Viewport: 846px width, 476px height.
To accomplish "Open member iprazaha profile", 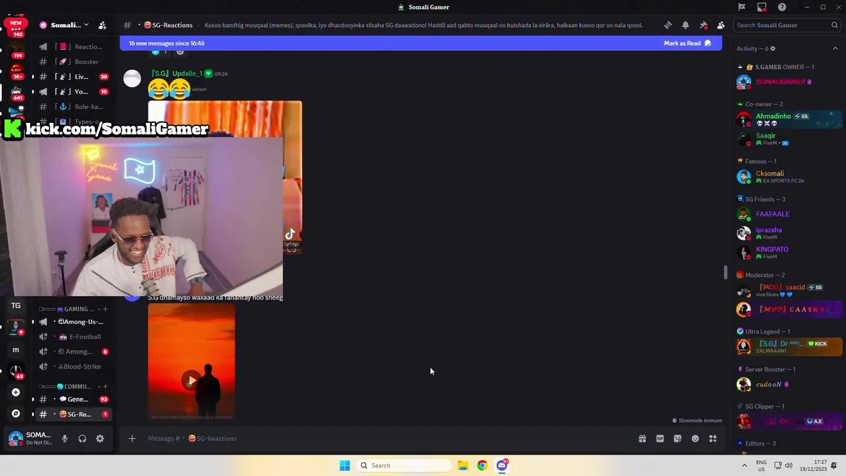I will 788,233.
